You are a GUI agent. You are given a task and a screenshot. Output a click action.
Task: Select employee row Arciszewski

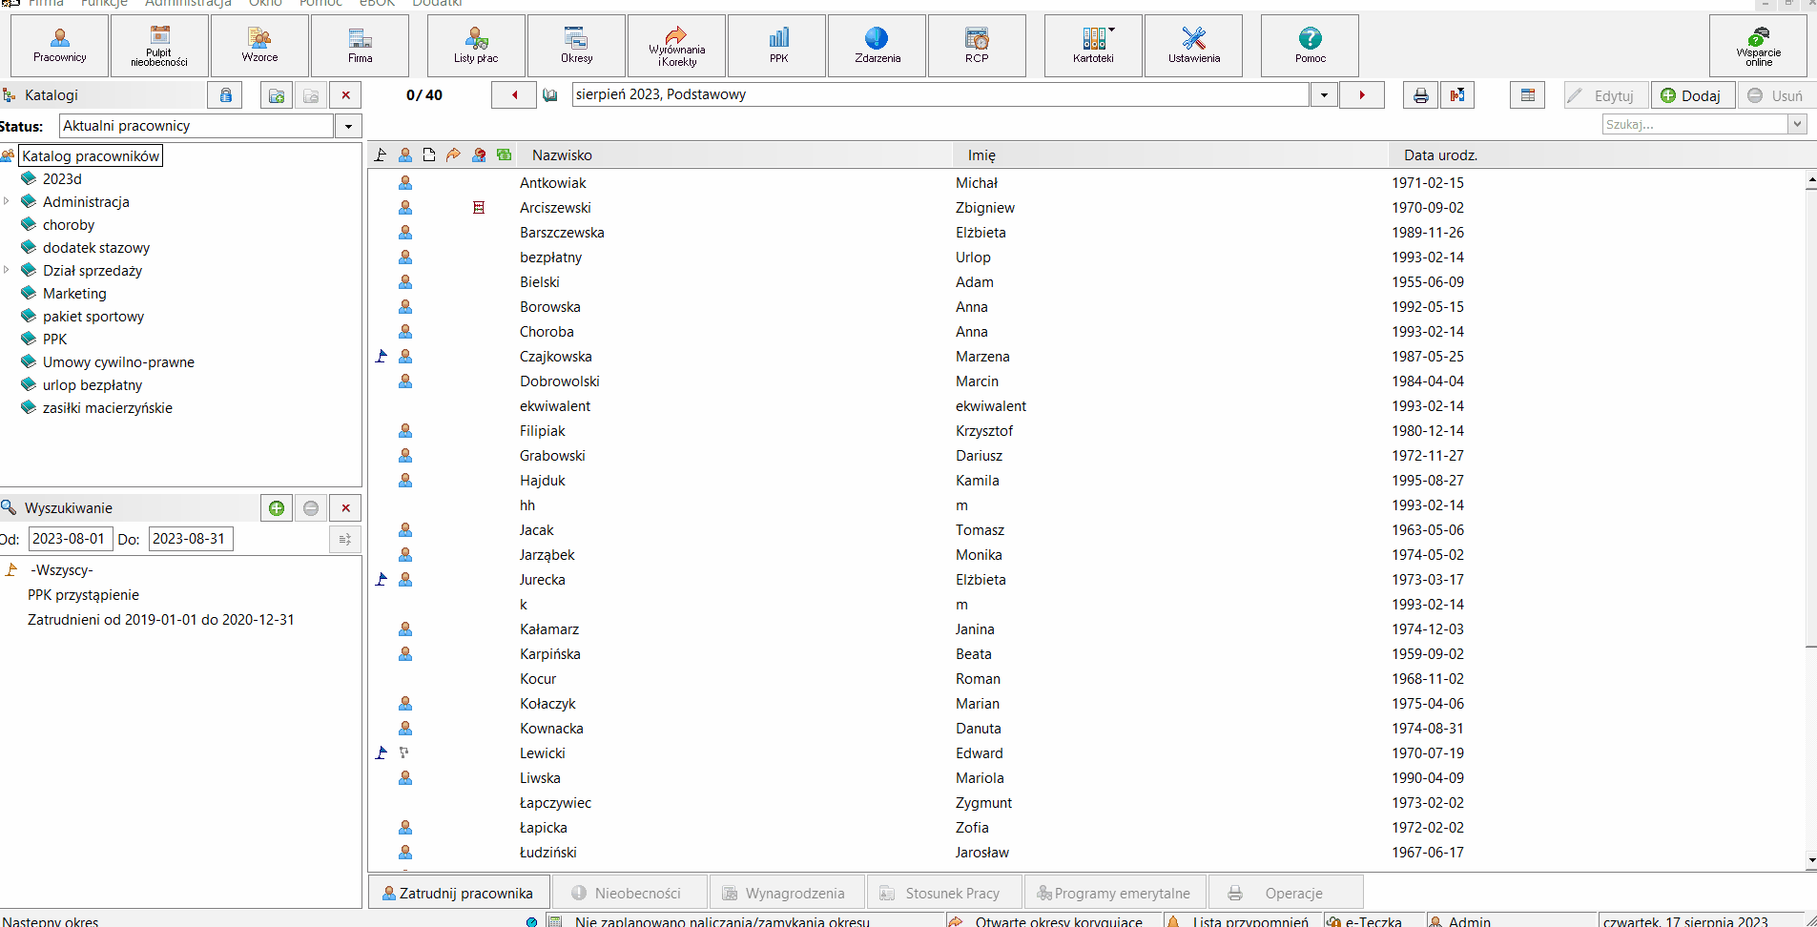pos(1087,207)
